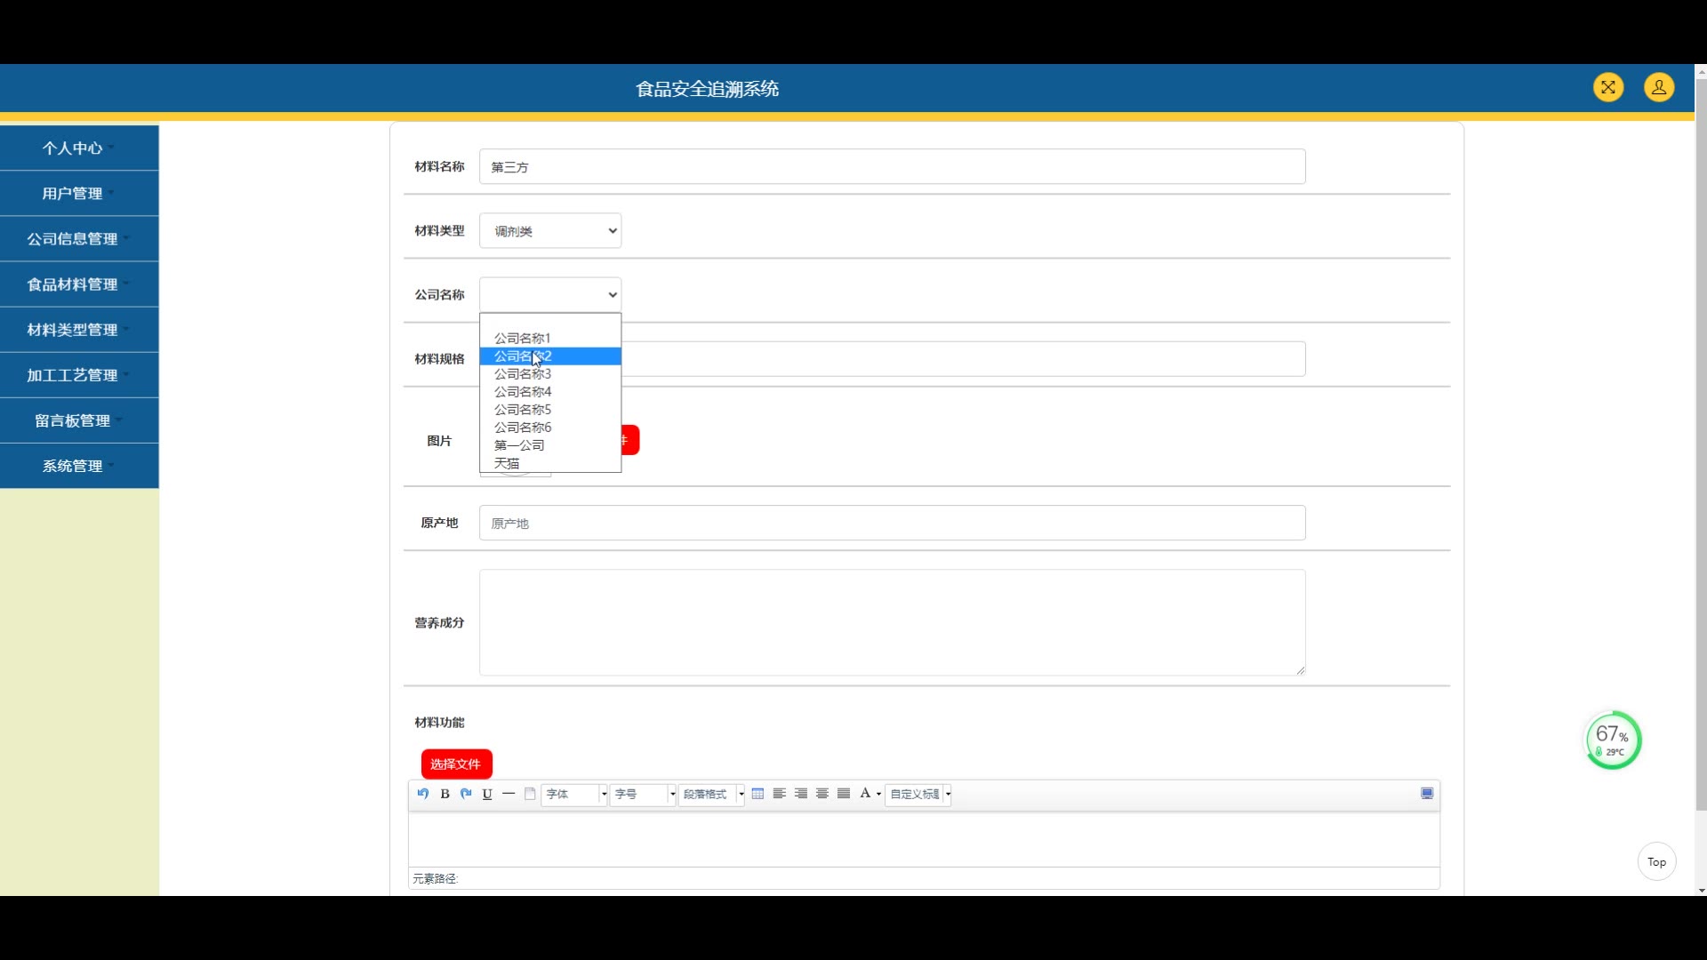Open the 自定义标题 custom heading dropdown
1707x960 pixels.
tap(918, 794)
